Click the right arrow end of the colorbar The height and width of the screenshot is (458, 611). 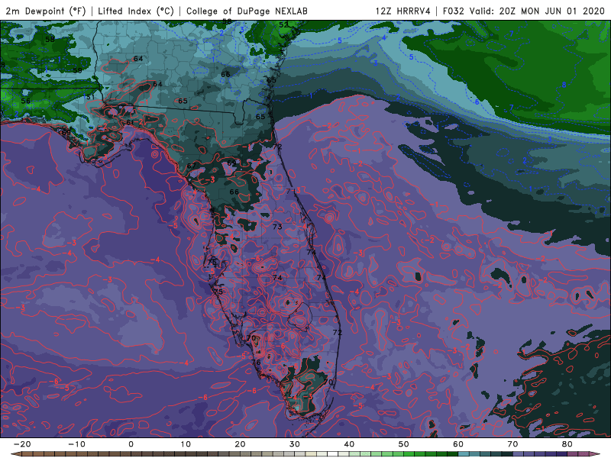[595, 454]
